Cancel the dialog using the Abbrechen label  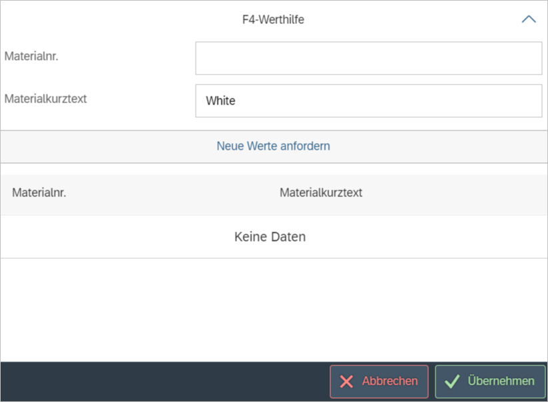pos(390,381)
